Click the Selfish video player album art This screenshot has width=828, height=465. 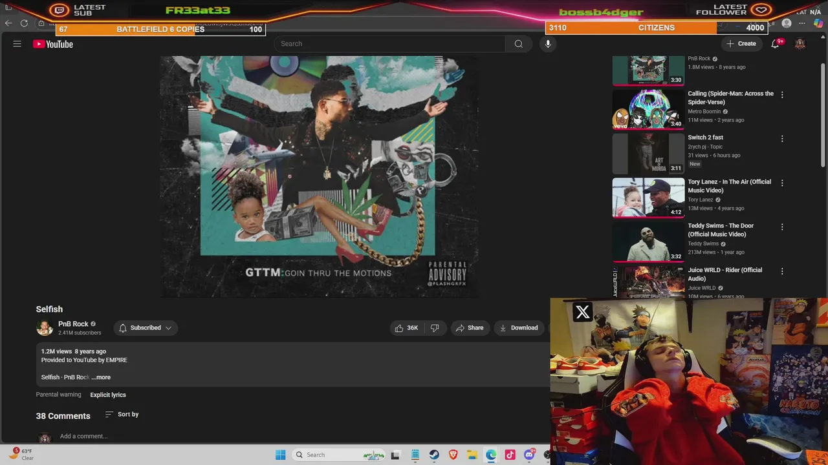click(320, 176)
